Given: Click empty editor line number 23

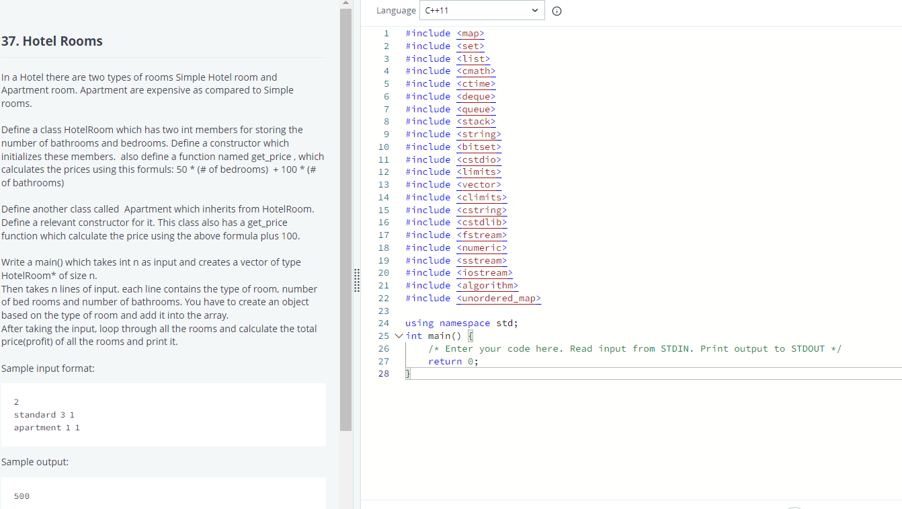Looking at the screenshot, I should click(384, 311).
